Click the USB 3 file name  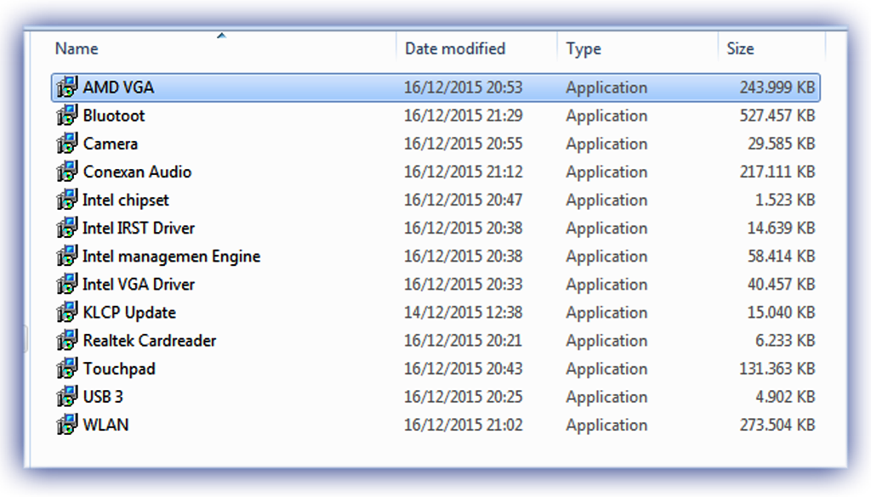[x=104, y=396]
